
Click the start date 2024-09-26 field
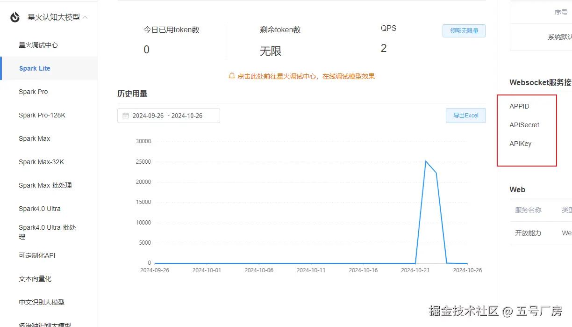pos(148,116)
